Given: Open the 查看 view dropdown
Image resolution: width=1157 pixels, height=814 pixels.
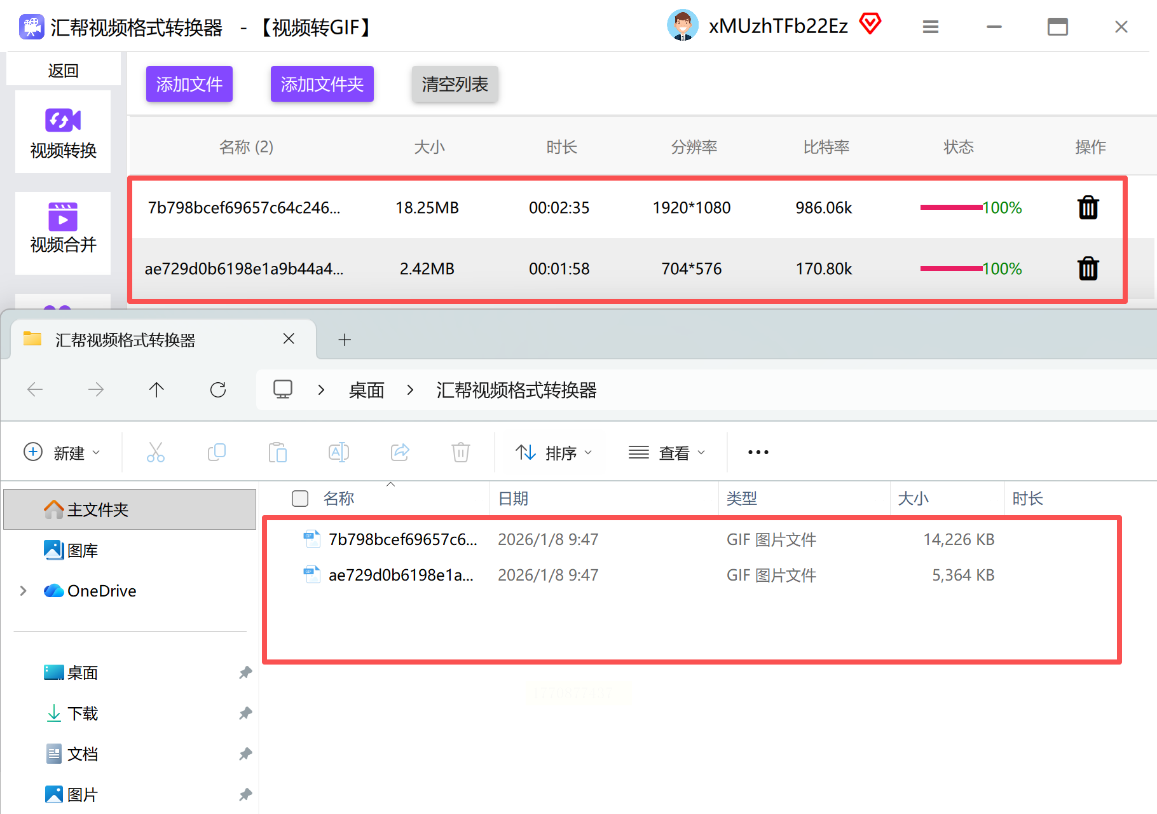Looking at the screenshot, I should [667, 452].
